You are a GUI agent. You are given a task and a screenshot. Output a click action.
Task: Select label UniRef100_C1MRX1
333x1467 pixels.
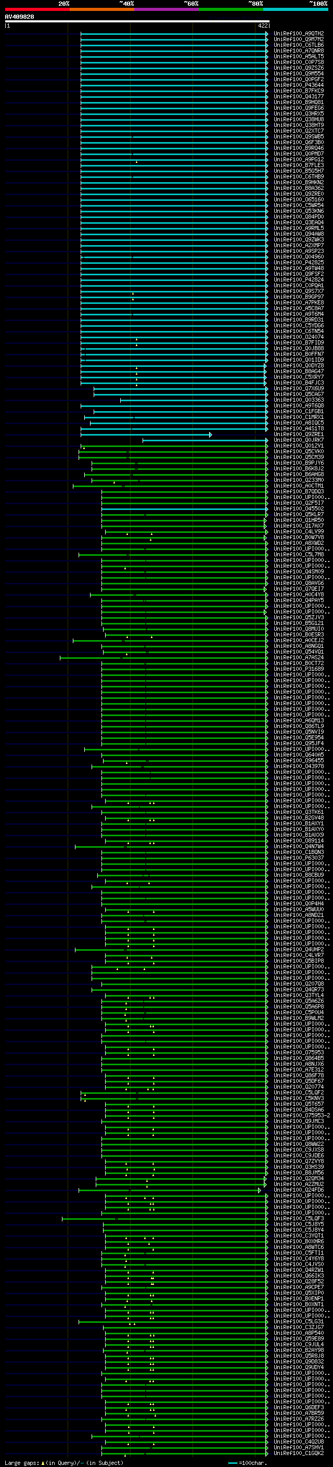pyautogui.click(x=299, y=417)
